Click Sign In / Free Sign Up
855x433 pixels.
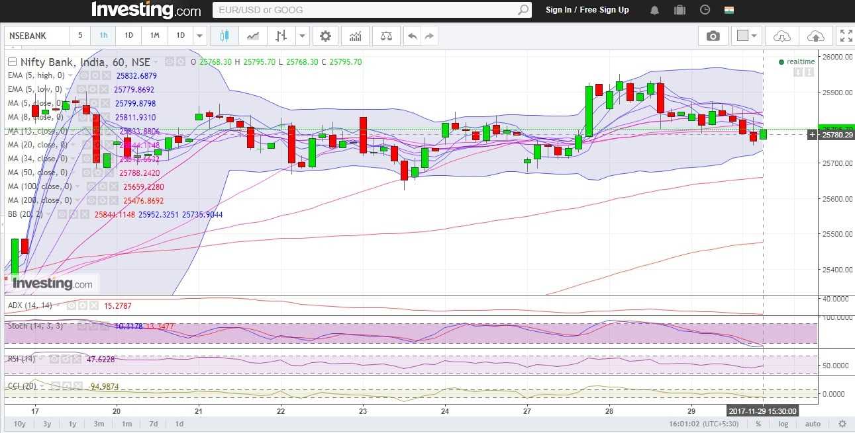tap(587, 10)
